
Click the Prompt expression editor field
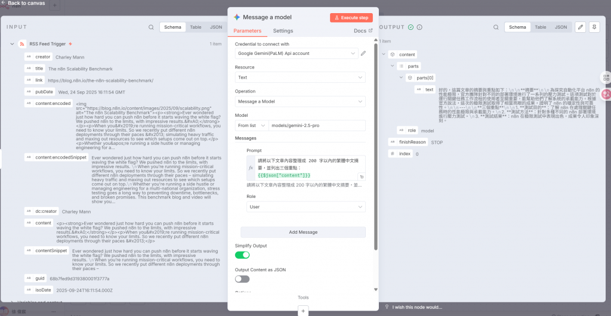point(307,168)
